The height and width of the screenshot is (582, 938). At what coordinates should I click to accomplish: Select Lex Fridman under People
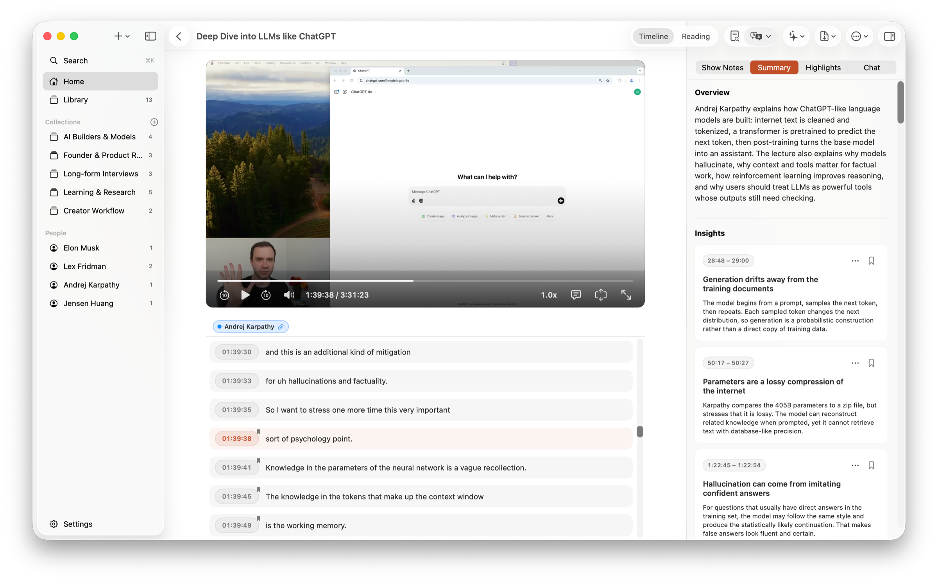100,266
